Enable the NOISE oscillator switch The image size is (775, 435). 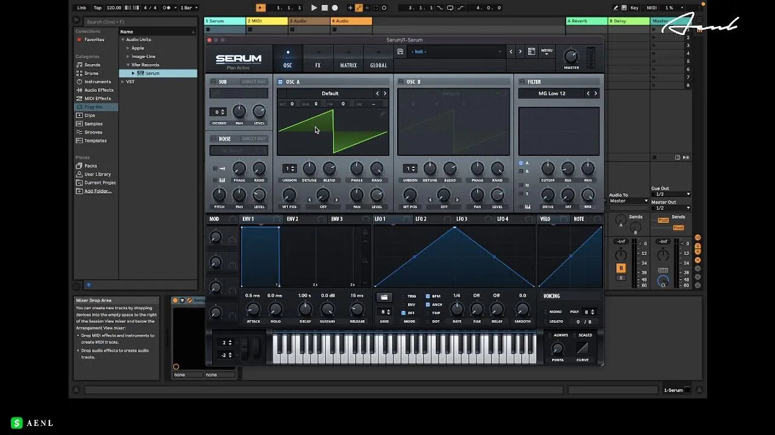point(213,138)
